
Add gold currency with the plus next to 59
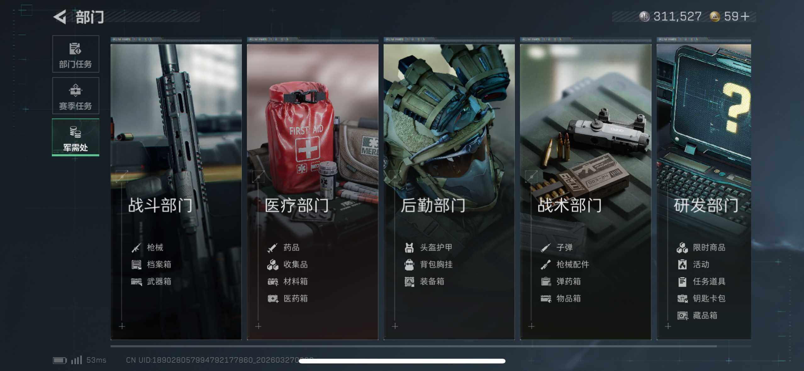tap(744, 16)
